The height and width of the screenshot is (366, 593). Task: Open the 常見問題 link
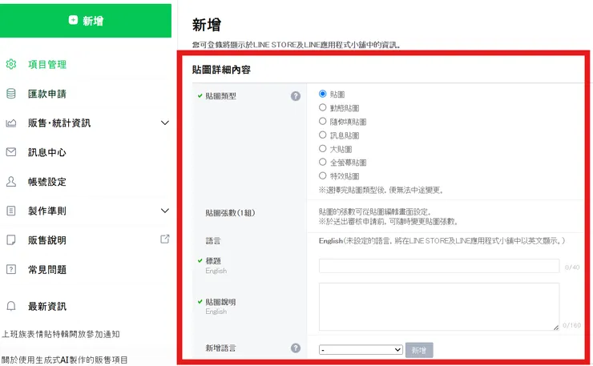(47, 270)
